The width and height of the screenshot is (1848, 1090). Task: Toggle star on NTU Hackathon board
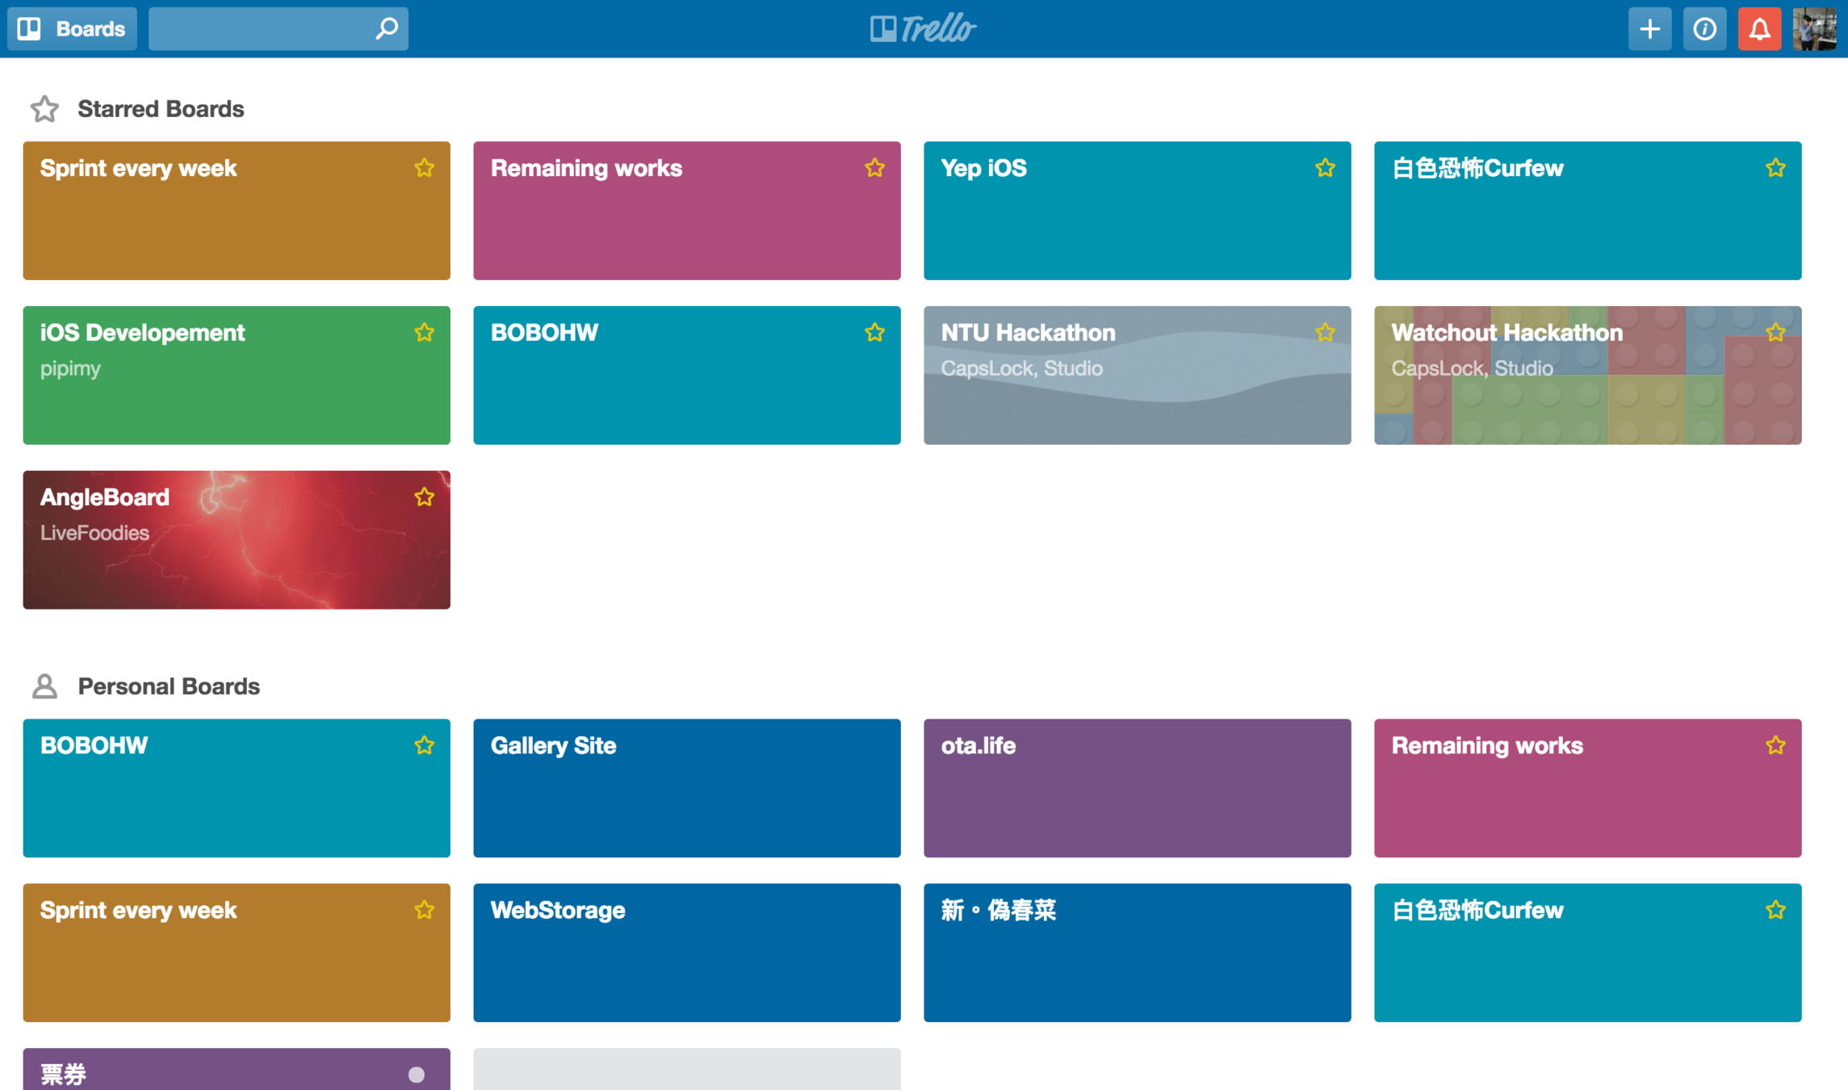point(1325,333)
